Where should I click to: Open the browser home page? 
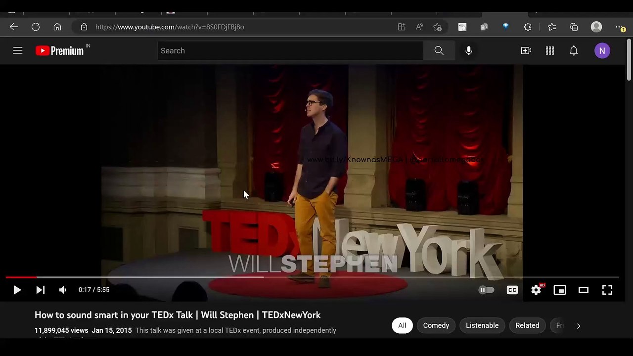57,27
